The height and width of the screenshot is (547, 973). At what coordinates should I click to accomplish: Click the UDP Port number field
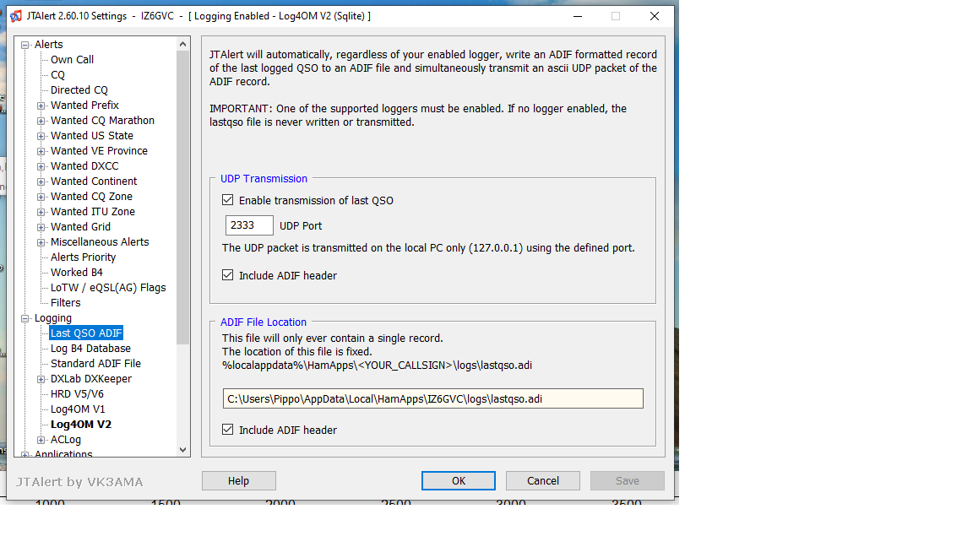click(249, 225)
